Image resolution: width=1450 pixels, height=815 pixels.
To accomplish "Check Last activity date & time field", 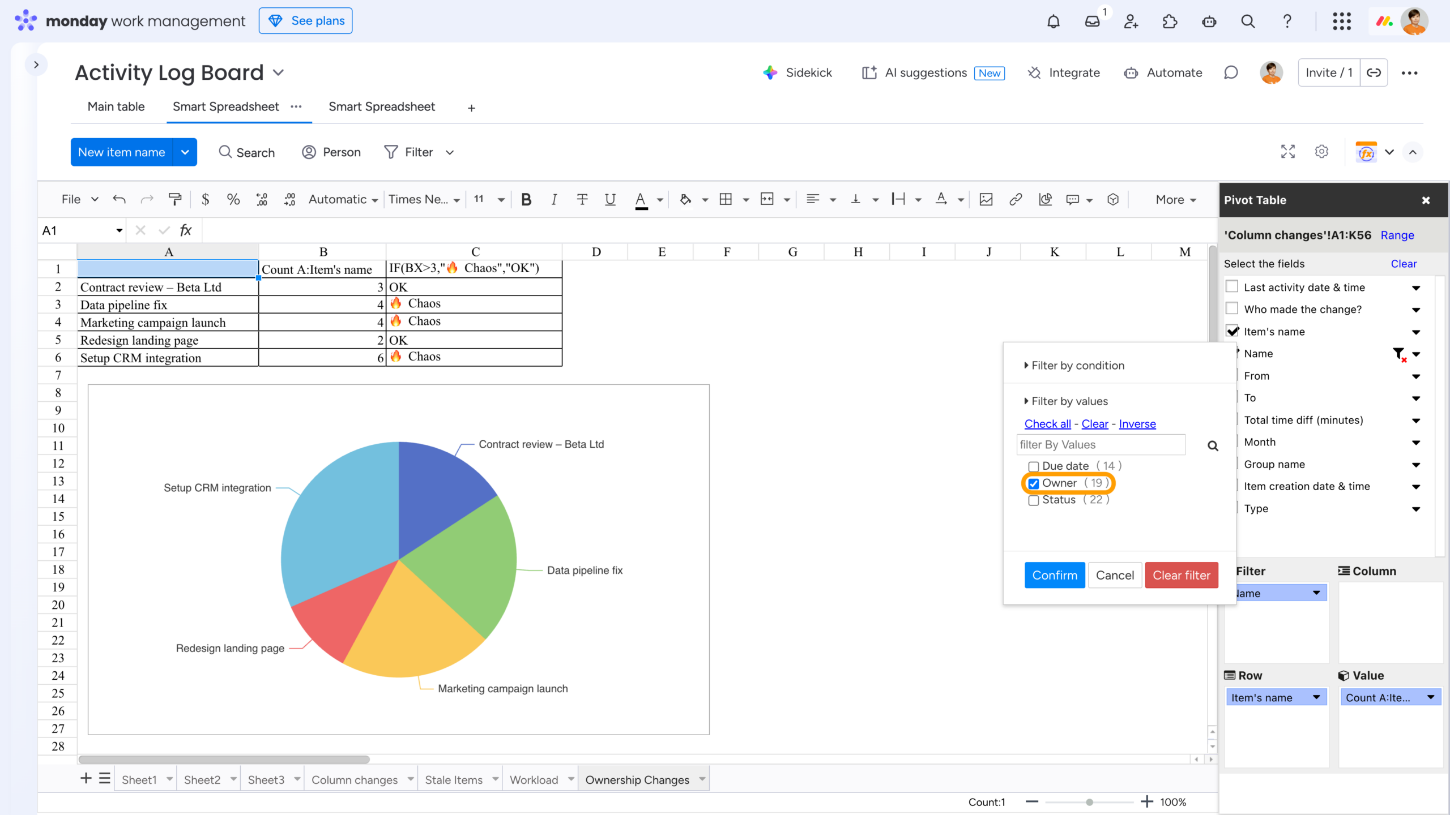I will click(1232, 286).
